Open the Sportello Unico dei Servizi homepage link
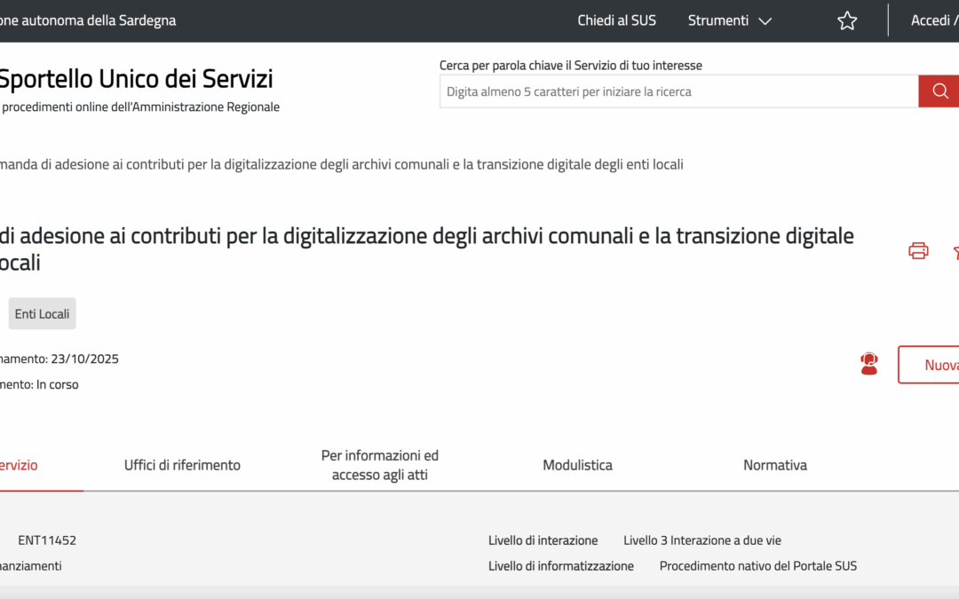The image size is (959, 599). 136,78
